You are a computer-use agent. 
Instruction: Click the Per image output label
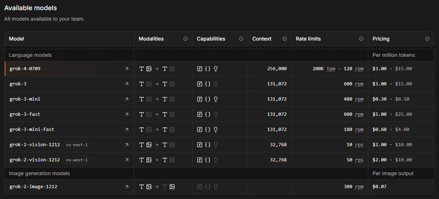point(393,173)
